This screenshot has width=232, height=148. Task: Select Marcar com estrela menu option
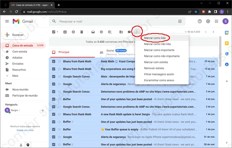coord(162,62)
